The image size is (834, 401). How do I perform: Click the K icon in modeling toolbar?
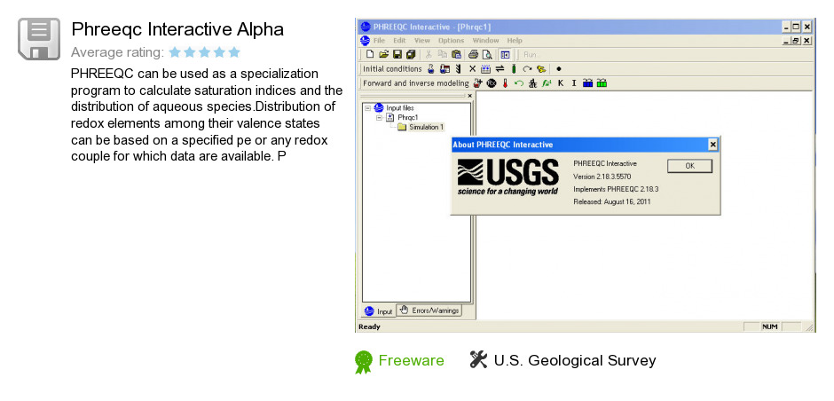(x=561, y=83)
